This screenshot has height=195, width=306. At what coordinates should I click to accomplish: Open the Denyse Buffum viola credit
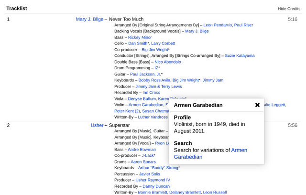click(142, 98)
